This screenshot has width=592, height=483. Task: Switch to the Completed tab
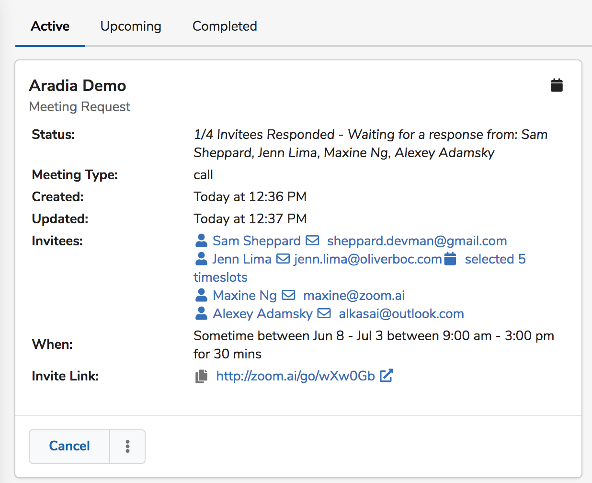pyautogui.click(x=224, y=26)
